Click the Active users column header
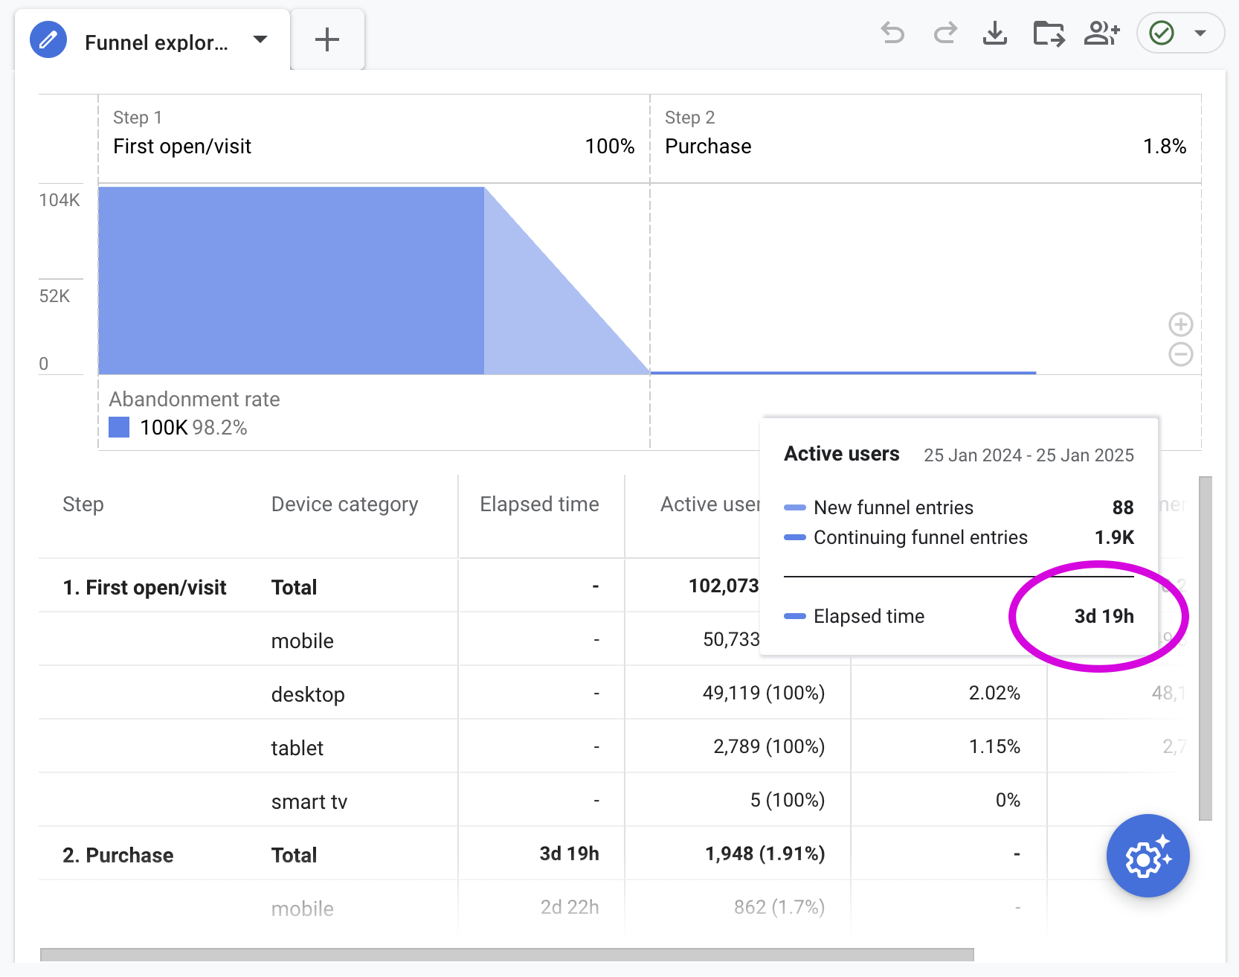The height and width of the screenshot is (977, 1239). 710,504
